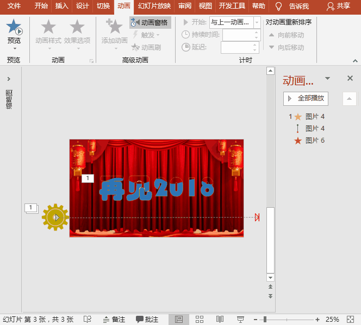Fit slide to window icon

350,320
